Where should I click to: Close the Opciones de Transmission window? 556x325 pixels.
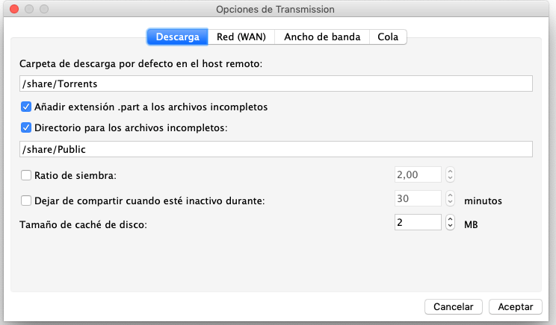tap(13, 10)
